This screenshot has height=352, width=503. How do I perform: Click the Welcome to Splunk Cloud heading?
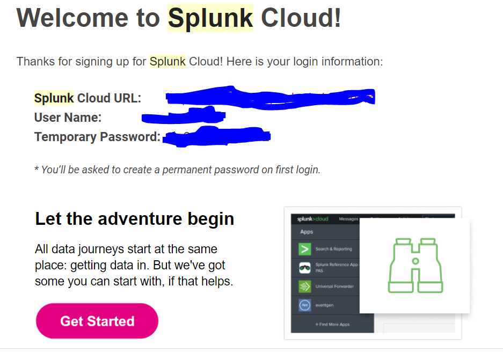pyautogui.click(x=179, y=18)
